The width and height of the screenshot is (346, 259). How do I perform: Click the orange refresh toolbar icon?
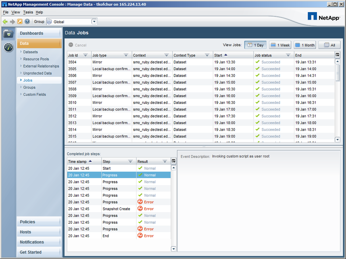20,22
